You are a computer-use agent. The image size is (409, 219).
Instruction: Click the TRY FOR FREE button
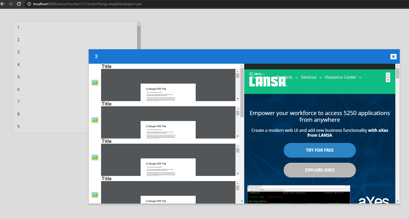(320, 150)
